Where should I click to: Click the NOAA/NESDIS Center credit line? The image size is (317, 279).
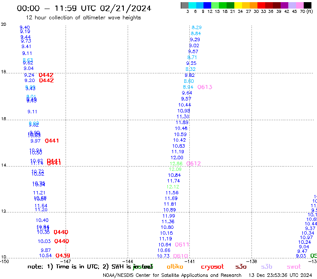172,275
